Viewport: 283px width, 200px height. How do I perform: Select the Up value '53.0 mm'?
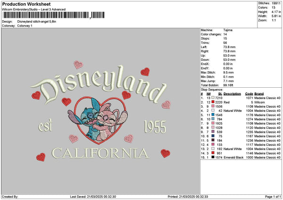229,56
